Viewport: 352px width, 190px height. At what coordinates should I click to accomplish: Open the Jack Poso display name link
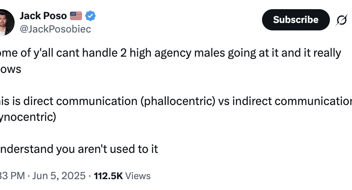[x=43, y=16]
